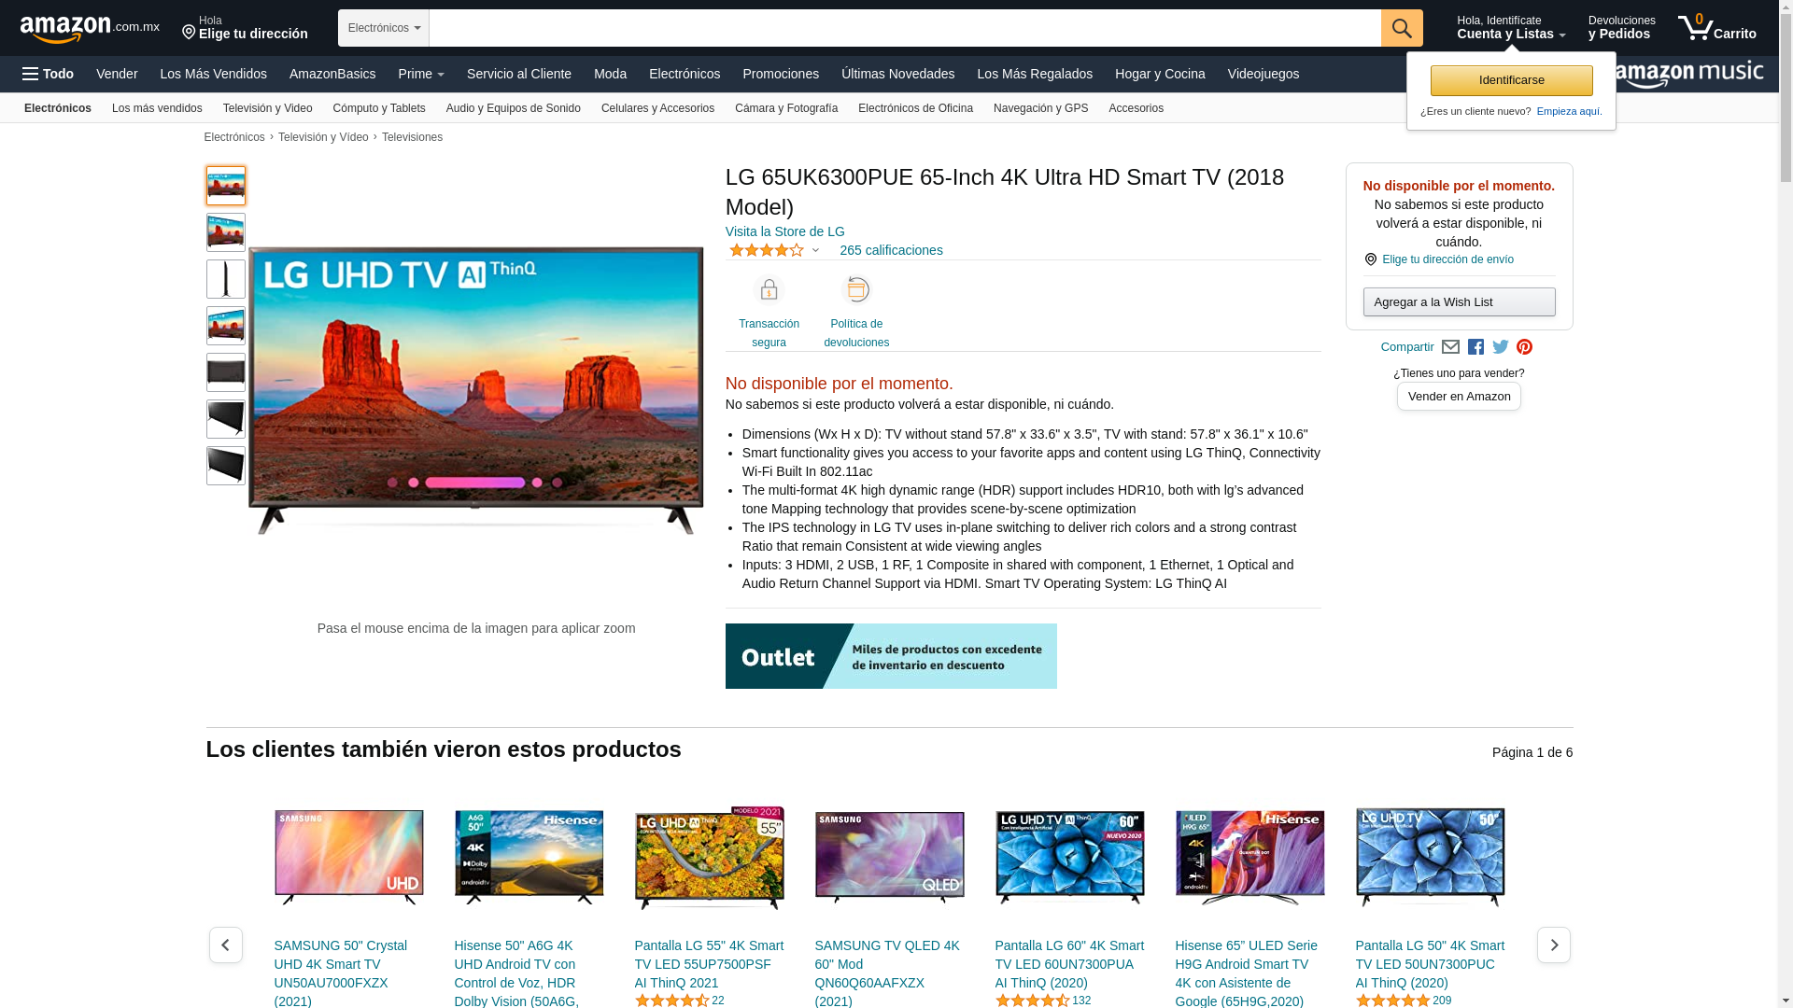Image resolution: width=1793 pixels, height=1008 pixels.
Task: Click the Agregar a la Wish List button
Action: pyautogui.click(x=1458, y=301)
